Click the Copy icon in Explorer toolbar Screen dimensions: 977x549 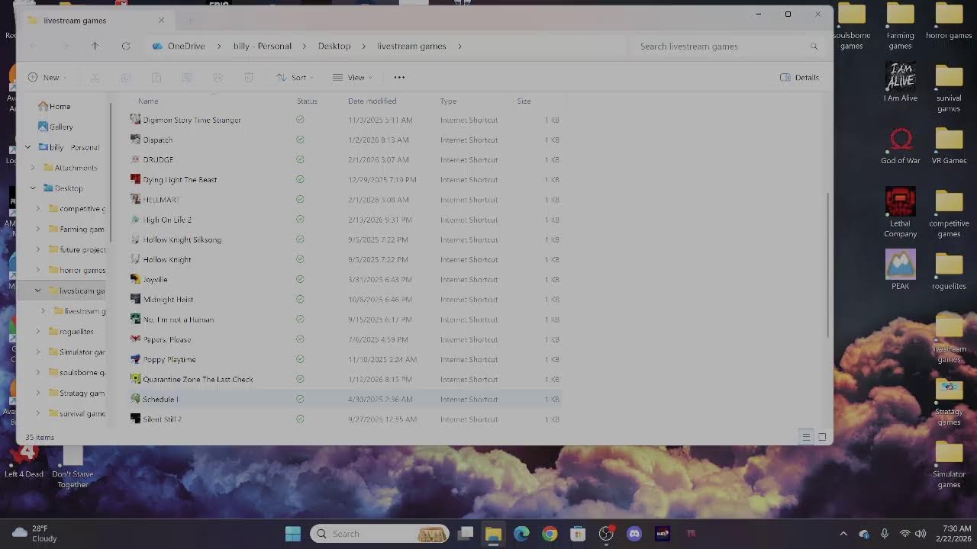pyautogui.click(x=125, y=78)
